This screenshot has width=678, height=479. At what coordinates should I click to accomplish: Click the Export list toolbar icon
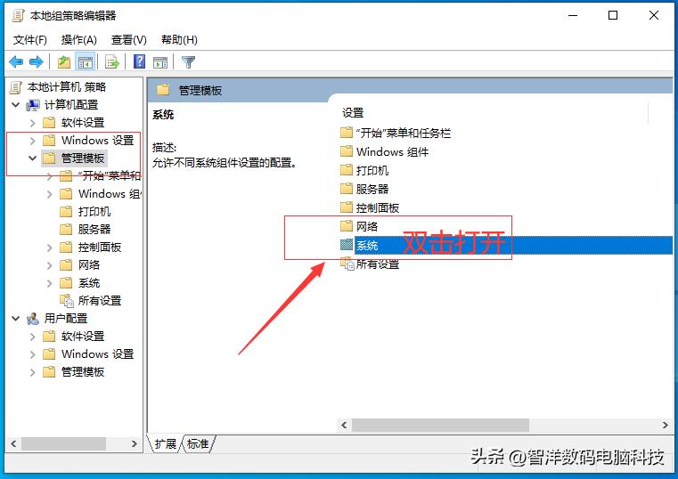pos(111,62)
